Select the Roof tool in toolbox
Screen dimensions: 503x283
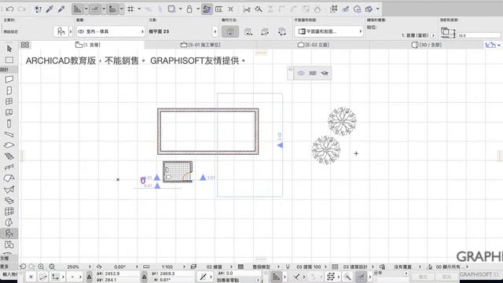pos(9,178)
